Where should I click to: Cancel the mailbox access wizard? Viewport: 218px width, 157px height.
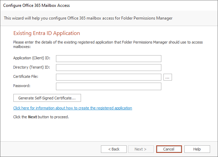pos(169,149)
